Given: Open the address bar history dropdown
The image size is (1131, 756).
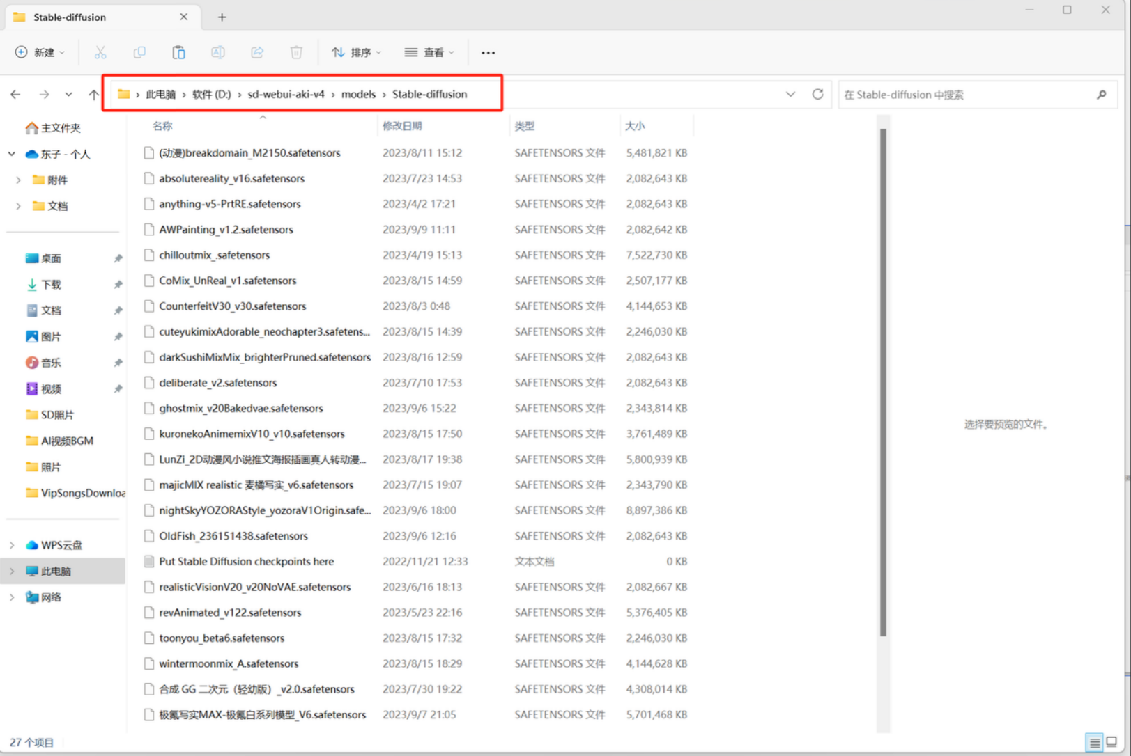Looking at the screenshot, I should pyautogui.click(x=790, y=94).
